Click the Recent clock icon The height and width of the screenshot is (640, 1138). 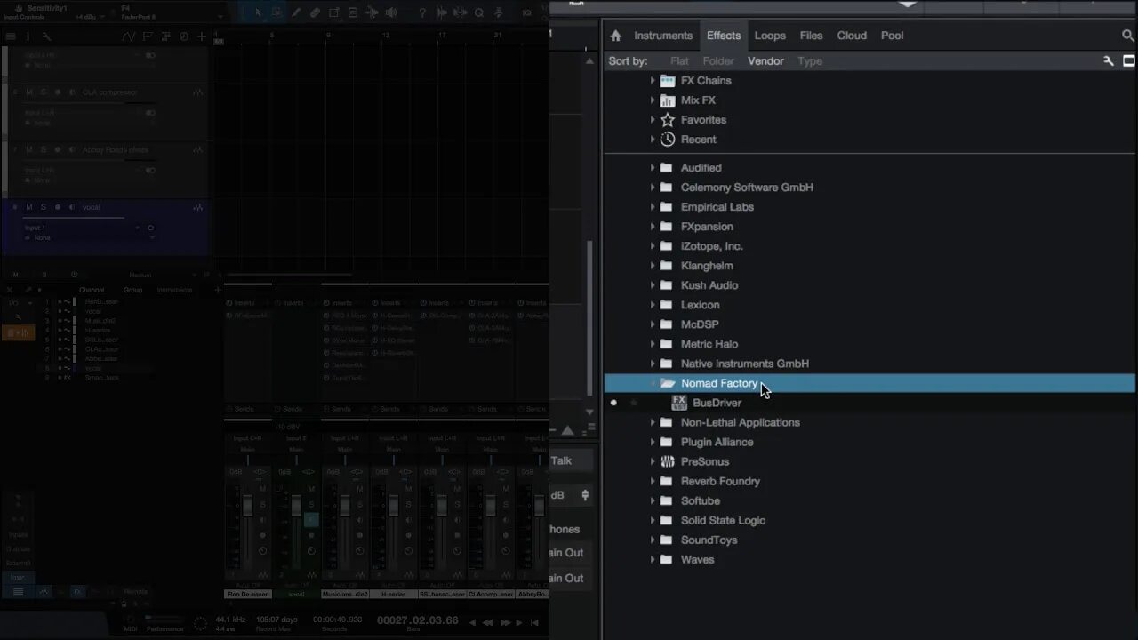(668, 139)
